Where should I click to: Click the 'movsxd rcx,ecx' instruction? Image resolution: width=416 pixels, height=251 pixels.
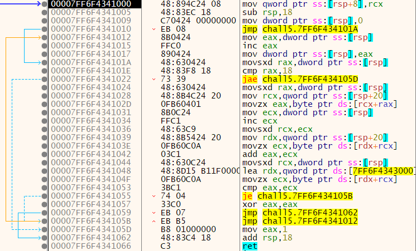pyautogui.click(x=278, y=129)
